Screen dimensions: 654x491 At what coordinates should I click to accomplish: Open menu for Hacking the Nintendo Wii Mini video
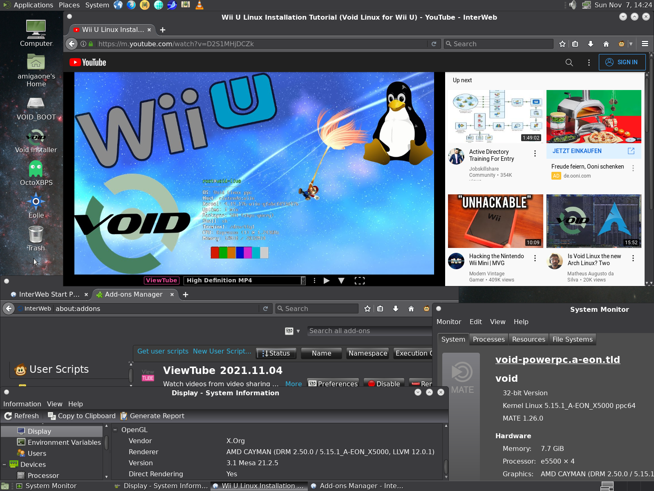tap(535, 258)
